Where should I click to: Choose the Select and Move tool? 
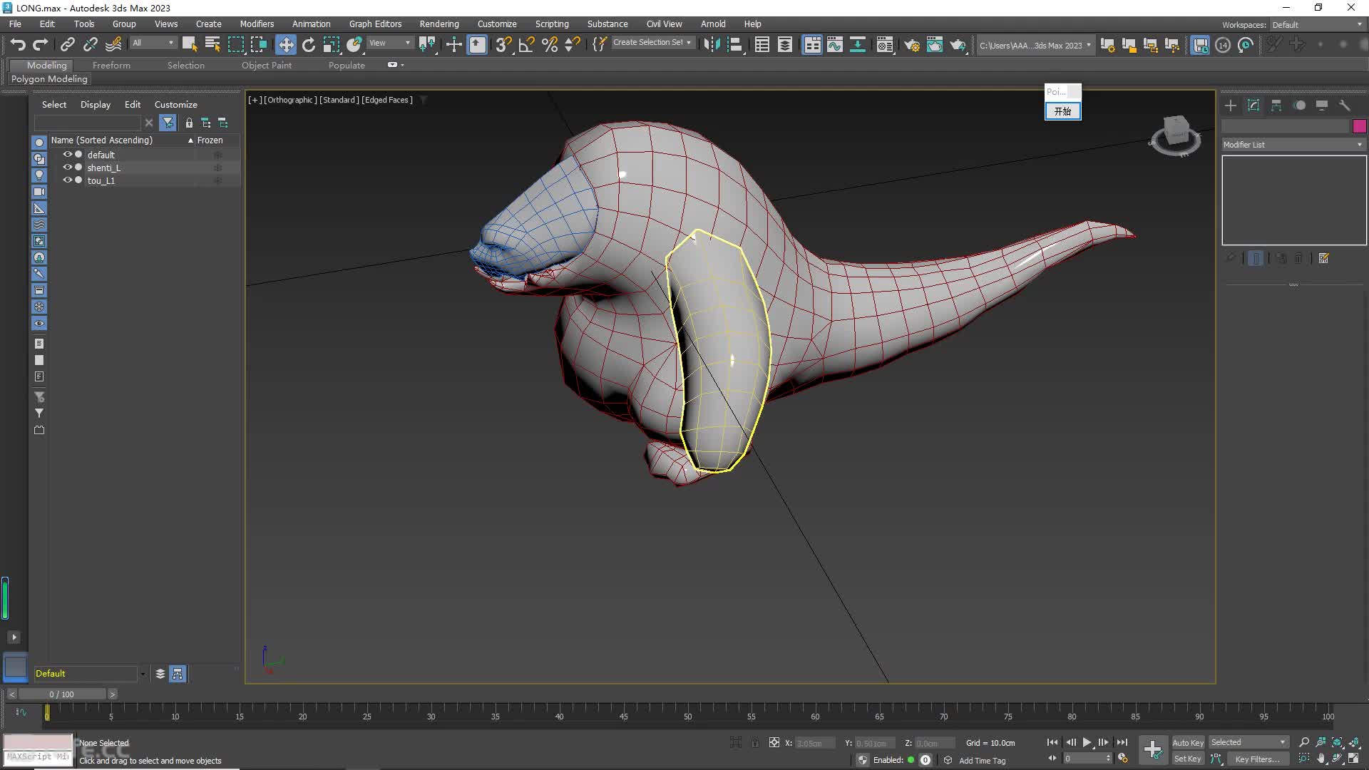pyautogui.click(x=286, y=45)
